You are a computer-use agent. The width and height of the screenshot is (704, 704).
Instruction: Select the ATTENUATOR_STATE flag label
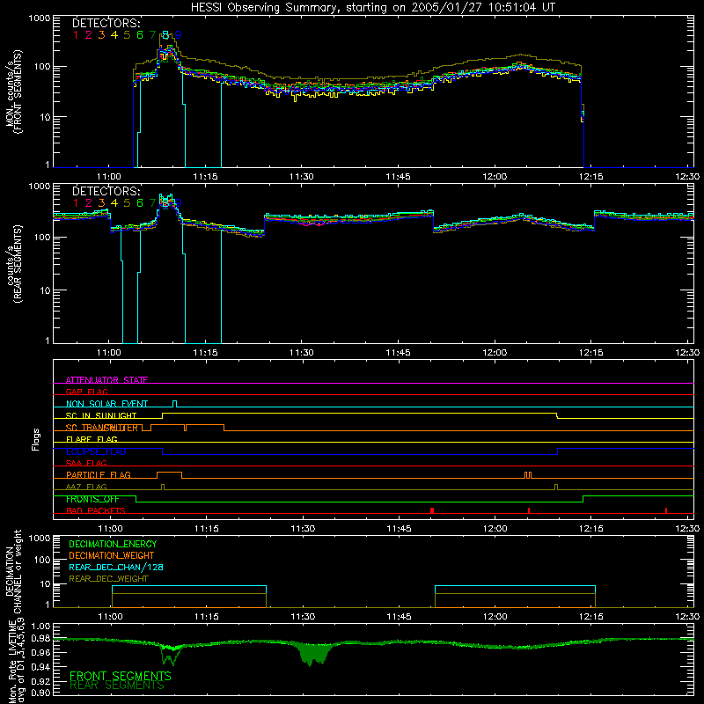tap(106, 380)
